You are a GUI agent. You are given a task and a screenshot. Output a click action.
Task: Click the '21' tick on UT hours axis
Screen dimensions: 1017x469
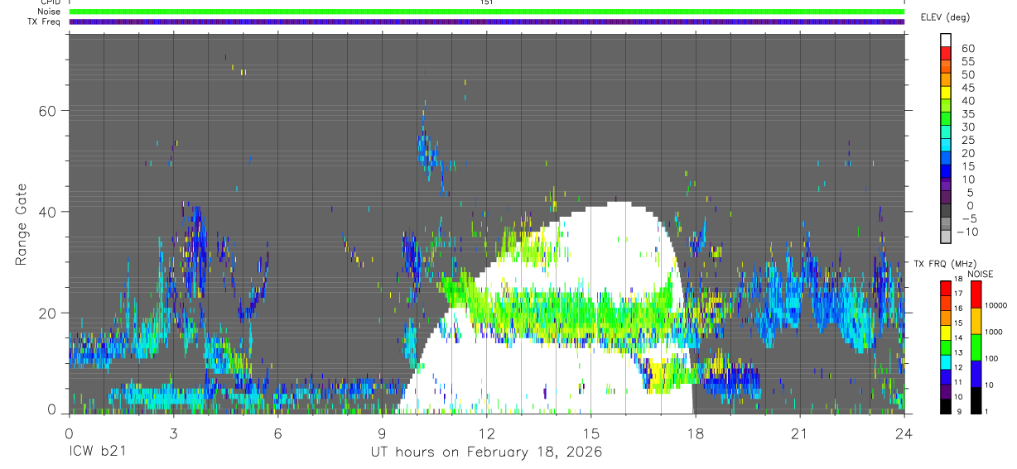click(799, 433)
